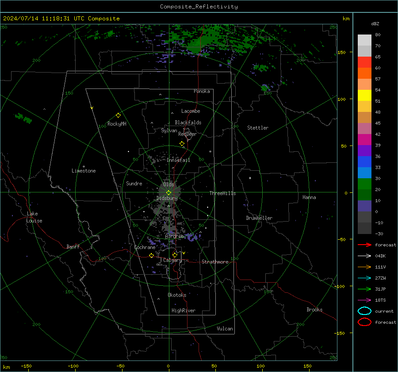This screenshot has width=398, height=372.
Task: Select the light gray 70–80 dBZ swatch
Action: 364,40
